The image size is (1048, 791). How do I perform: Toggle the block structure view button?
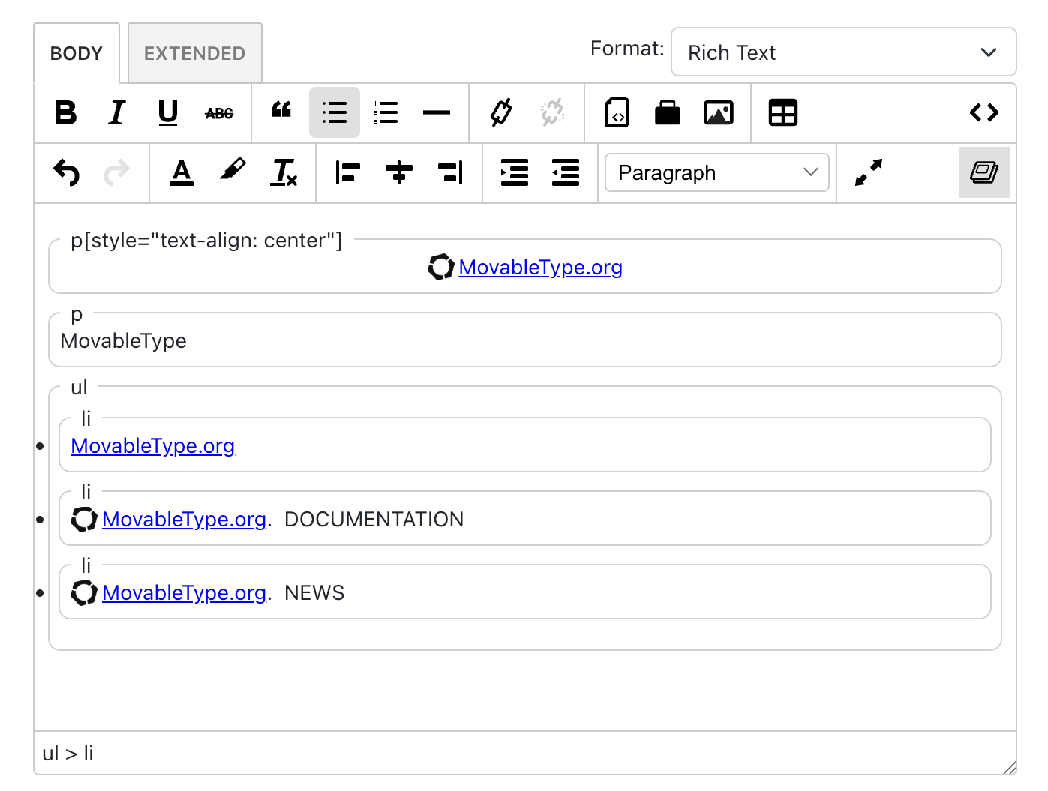coord(983,173)
